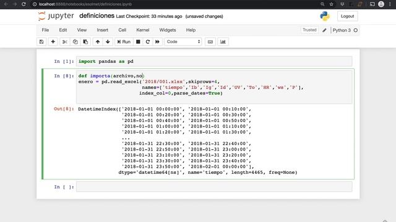Open the File menu
Screen dimensions: 396x222
pyautogui.click(x=45, y=30)
